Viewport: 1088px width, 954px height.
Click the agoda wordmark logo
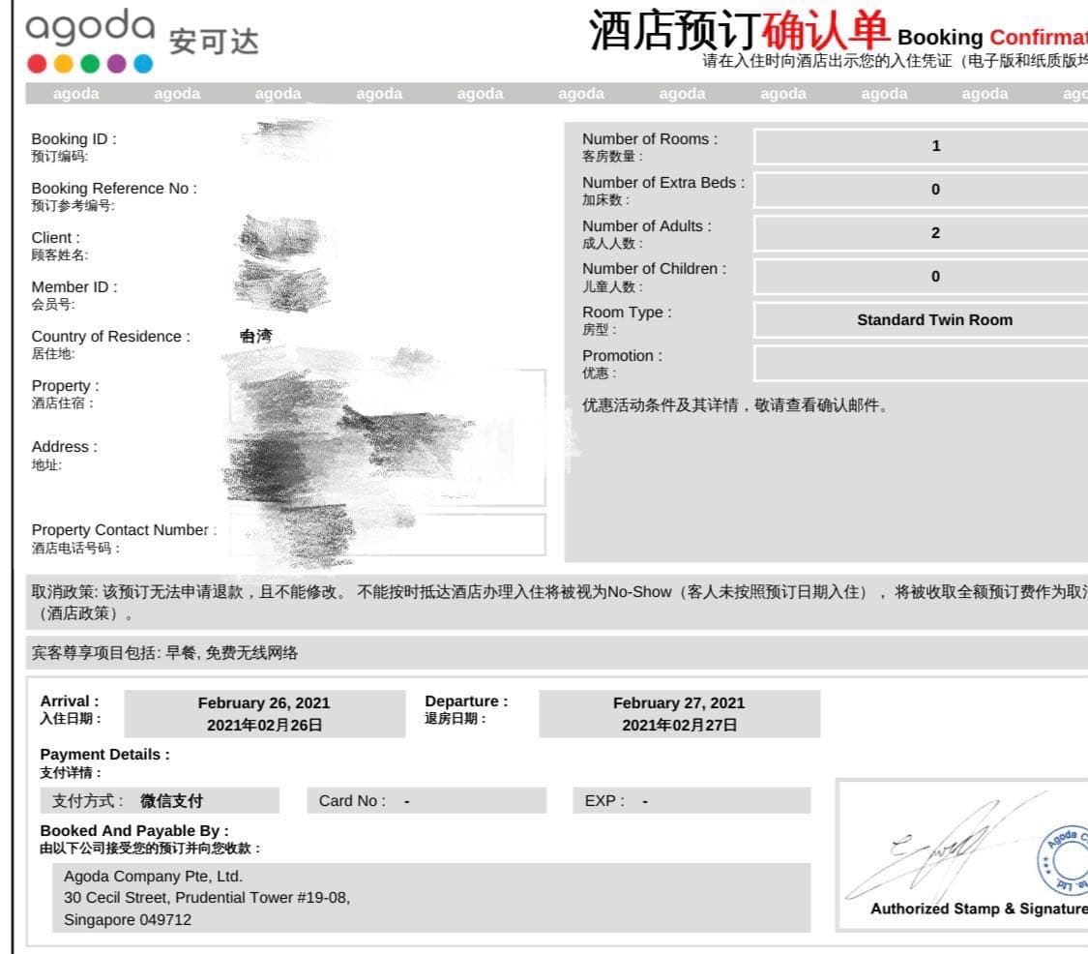pyautogui.click(x=90, y=28)
